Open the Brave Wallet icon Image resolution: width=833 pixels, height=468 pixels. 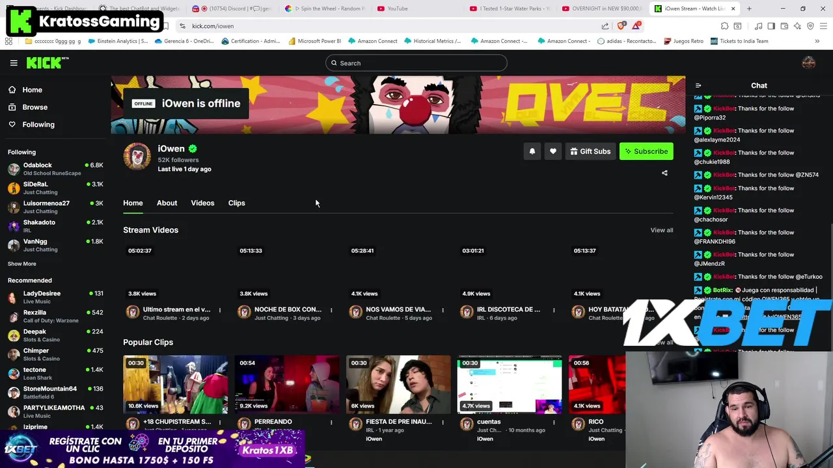pyautogui.click(x=784, y=26)
